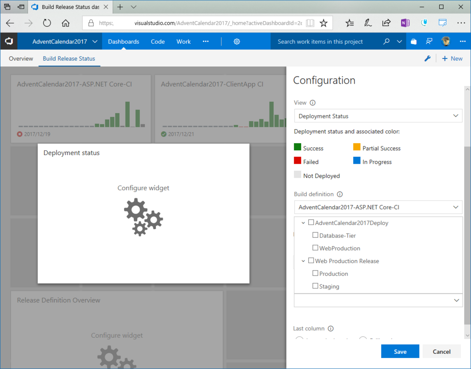This screenshot has height=369, width=471.
Task: Open the Code hub
Action: (158, 41)
